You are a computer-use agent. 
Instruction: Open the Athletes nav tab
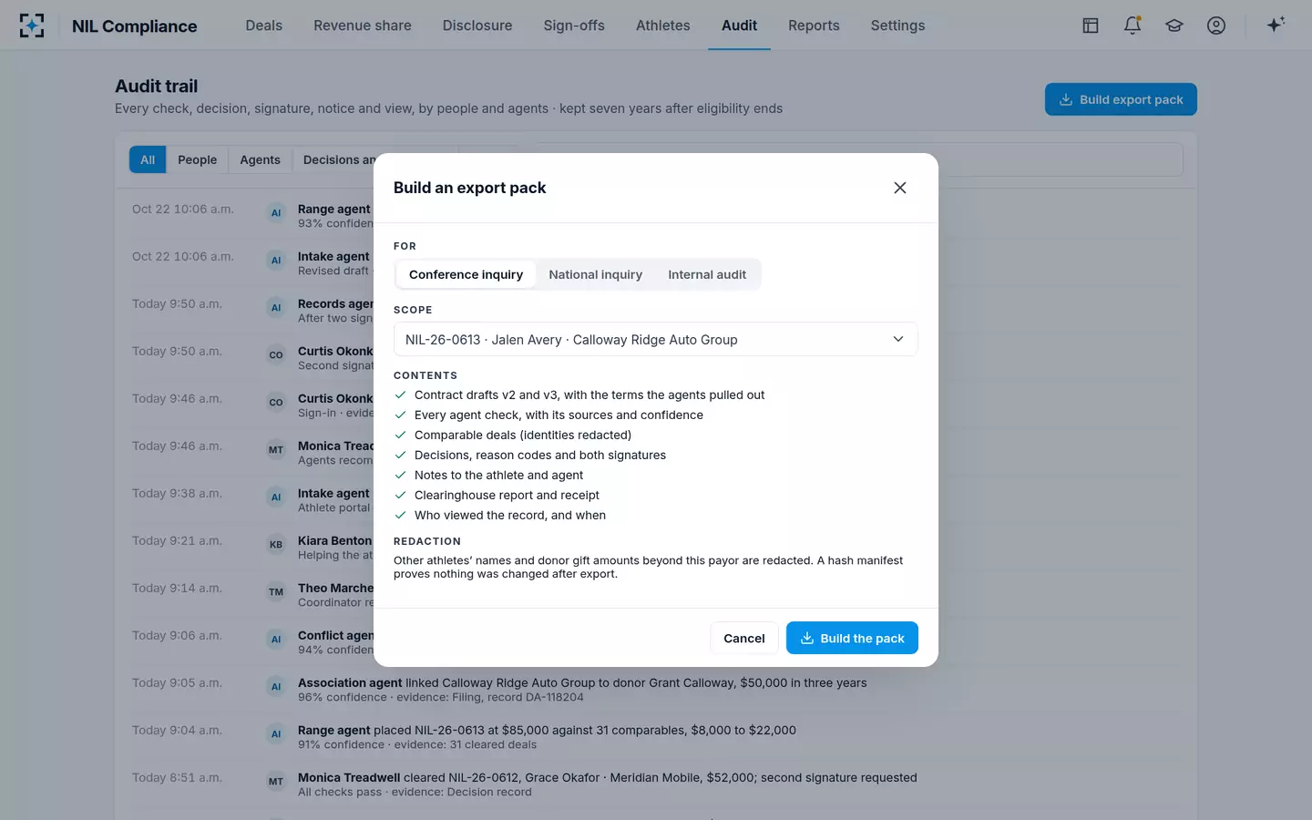(663, 26)
